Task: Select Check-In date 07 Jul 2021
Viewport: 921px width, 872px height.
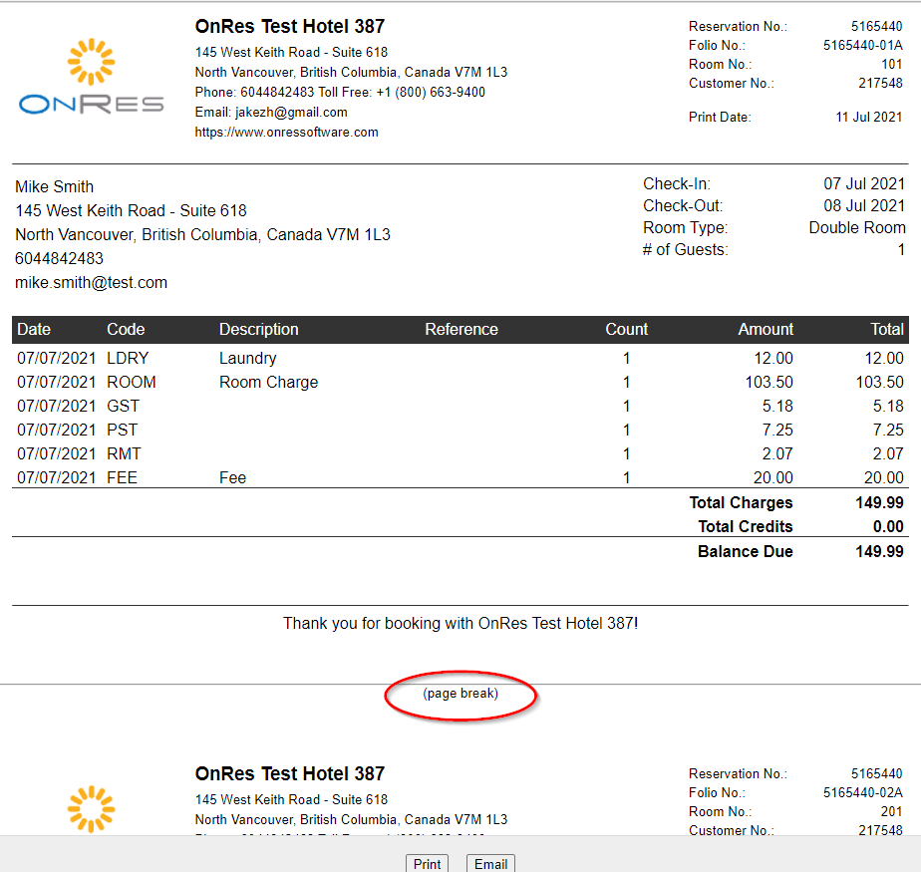Action: (x=864, y=183)
